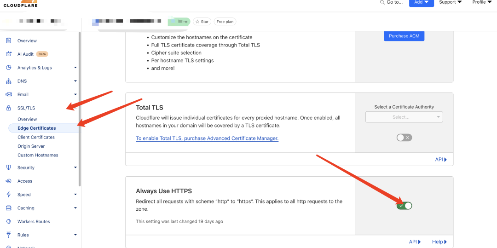The image size is (497, 248).
Task: Click the Purchase ACM button
Action: click(404, 36)
